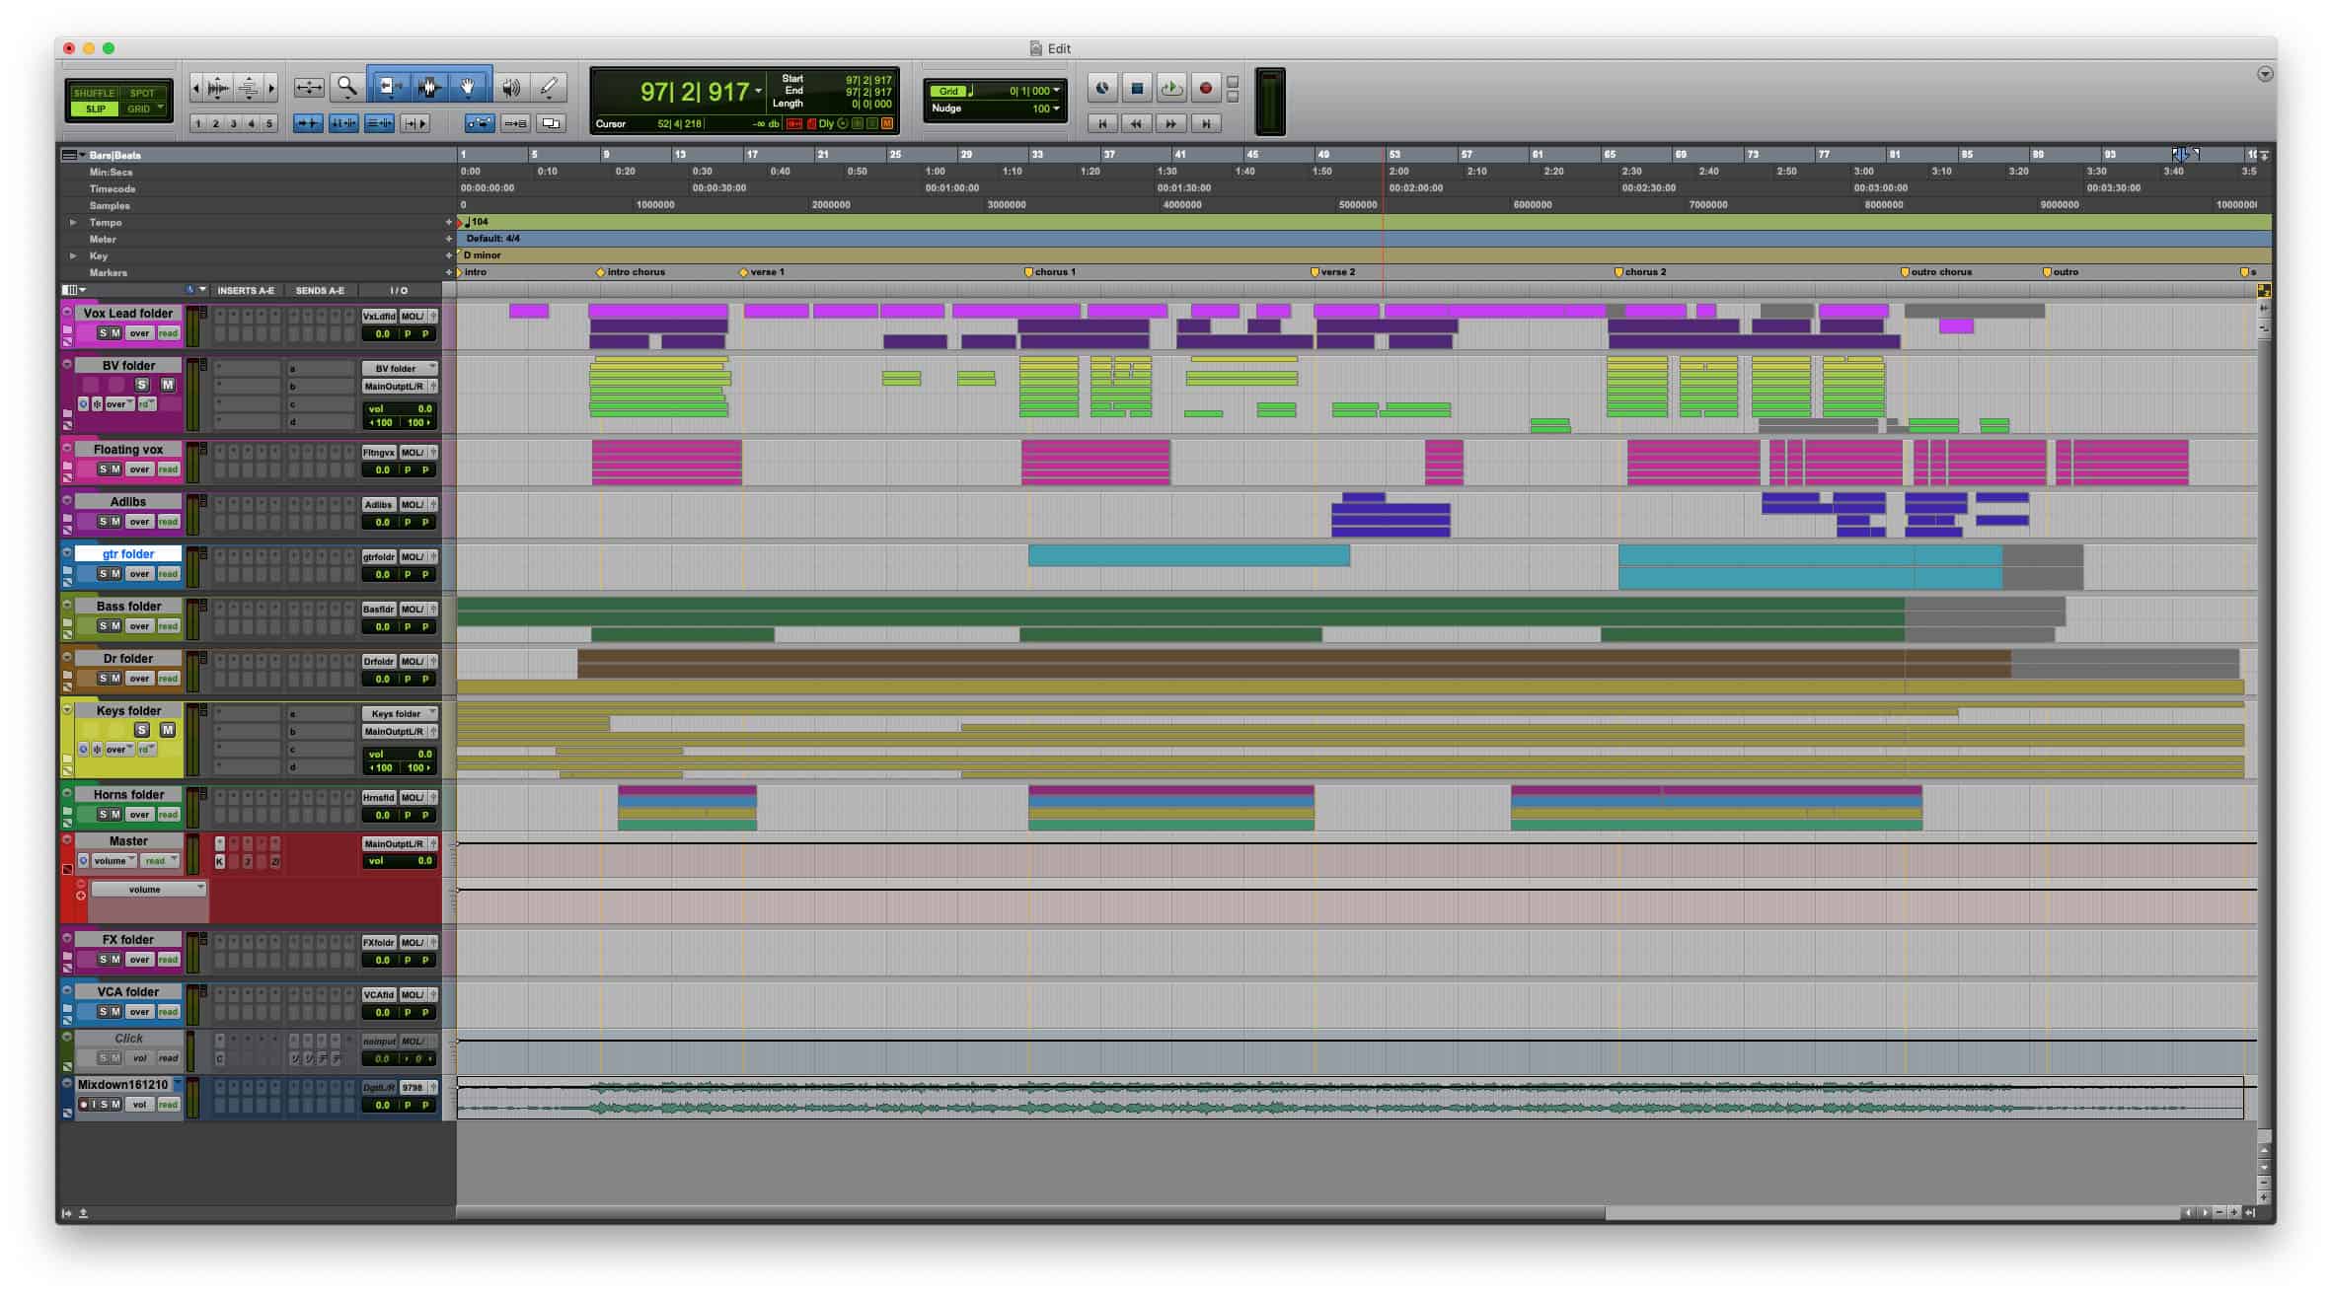Click the Stop button in the transport
This screenshot has height=1298, width=2332.
point(1136,88)
